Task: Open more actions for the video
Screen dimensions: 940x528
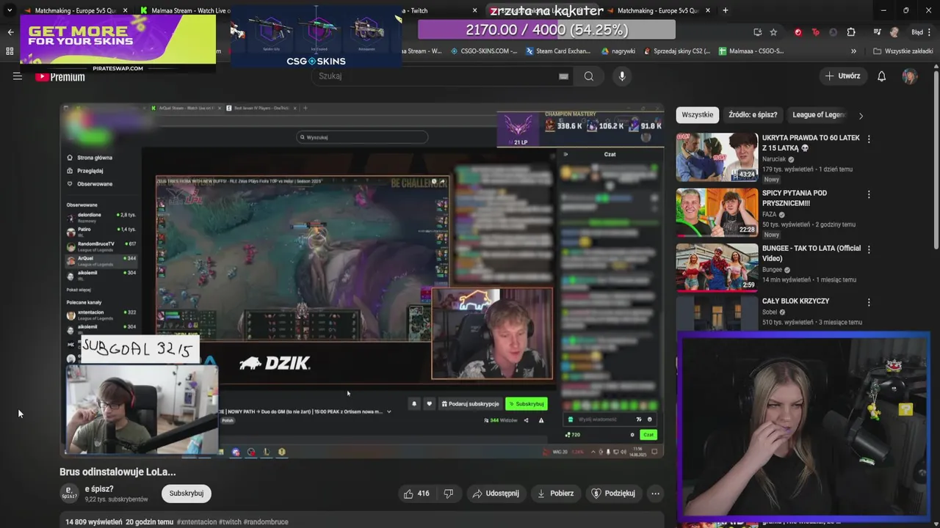Action: (x=655, y=494)
